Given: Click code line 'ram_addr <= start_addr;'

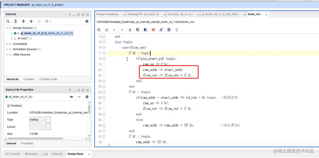Looking at the screenshot, I should click(163, 70).
